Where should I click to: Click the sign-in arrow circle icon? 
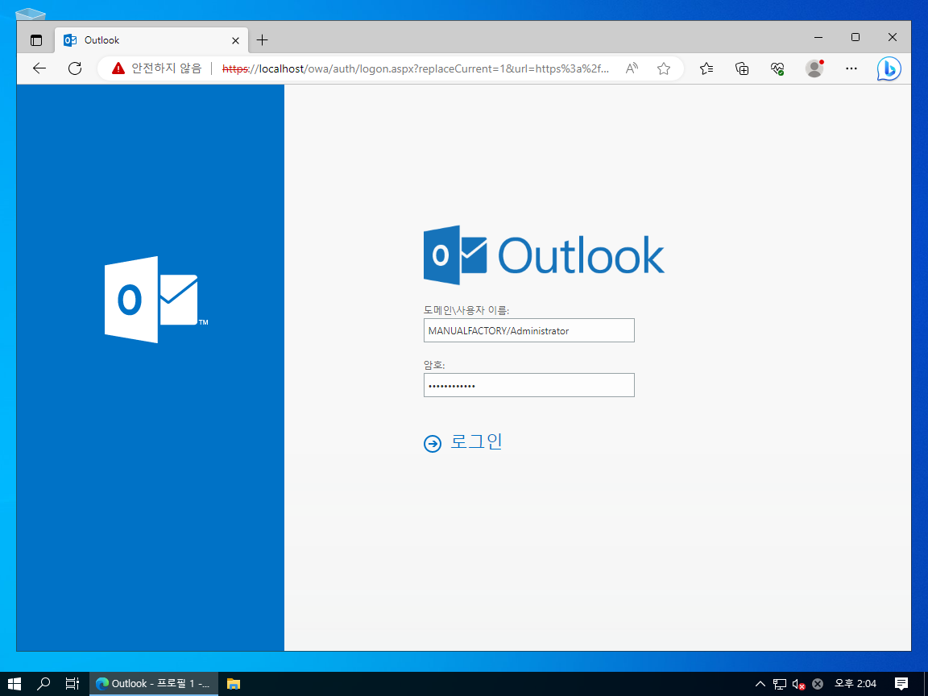click(433, 443)
